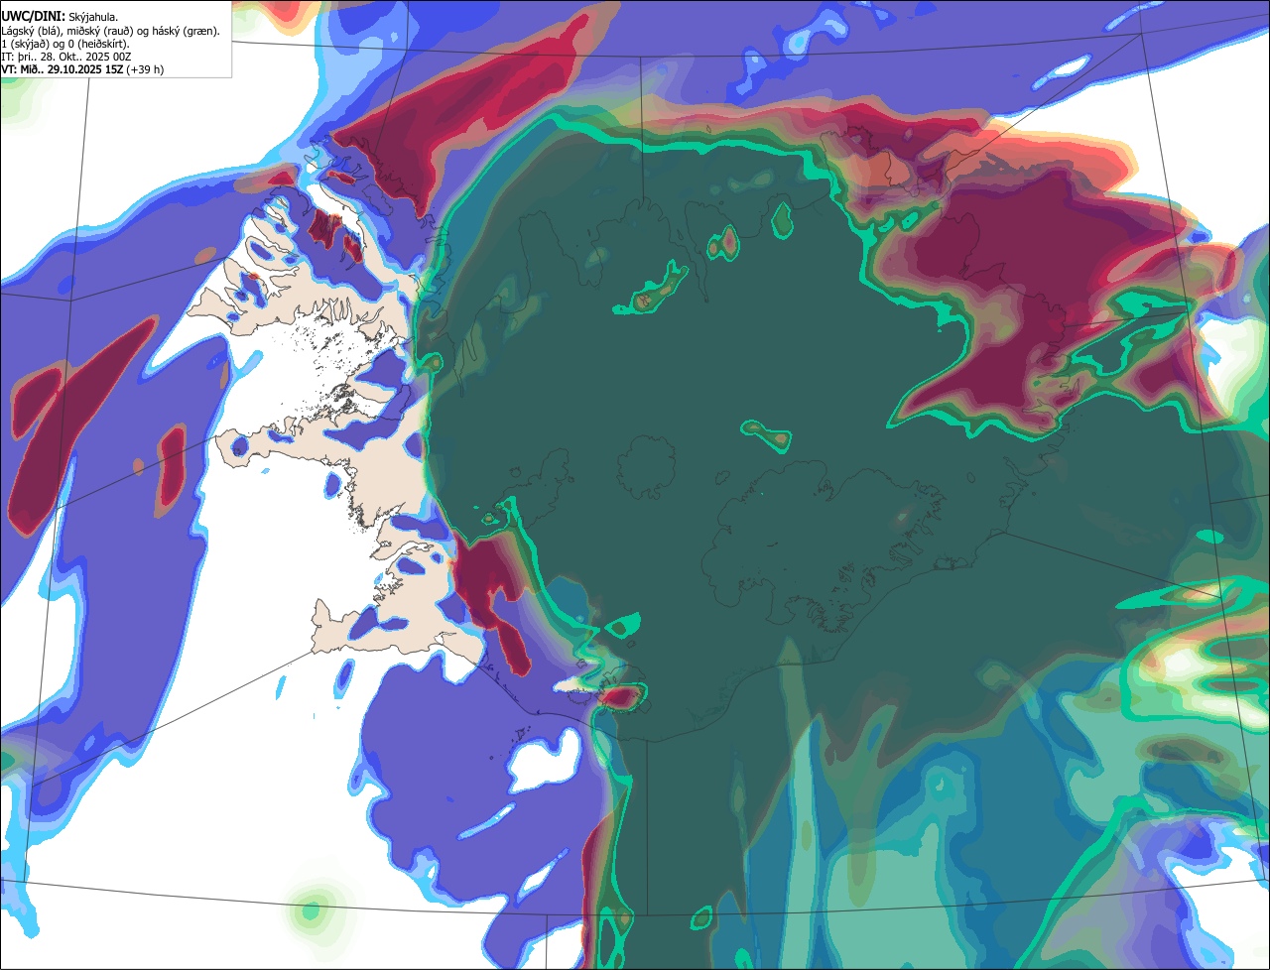Click the 'VT: Mið.. 29.10.2025 15Z (+39 h)' line
Image resolution: width=1270 pixels, height=970 pixels.
[x=82, y=69]
